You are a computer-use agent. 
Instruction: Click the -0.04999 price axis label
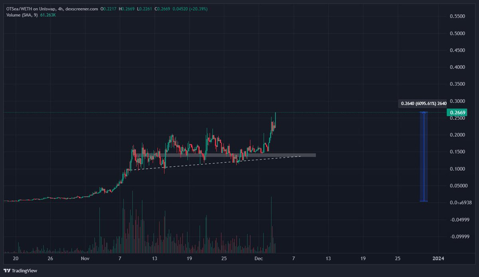(459, 220)
